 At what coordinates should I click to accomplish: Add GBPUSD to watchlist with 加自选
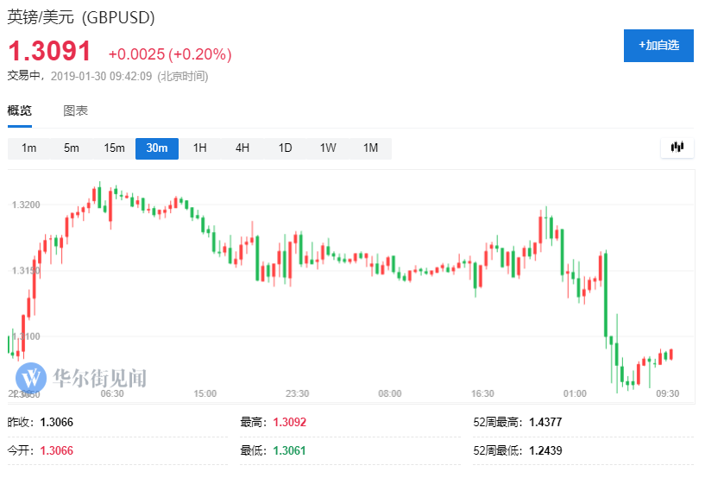point(658,45)
